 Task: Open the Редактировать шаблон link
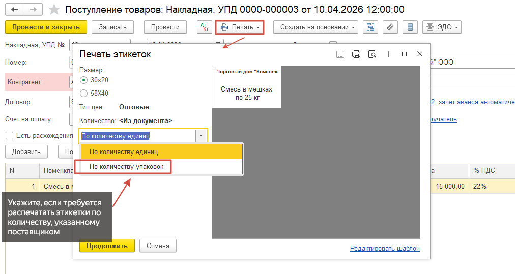385,249
